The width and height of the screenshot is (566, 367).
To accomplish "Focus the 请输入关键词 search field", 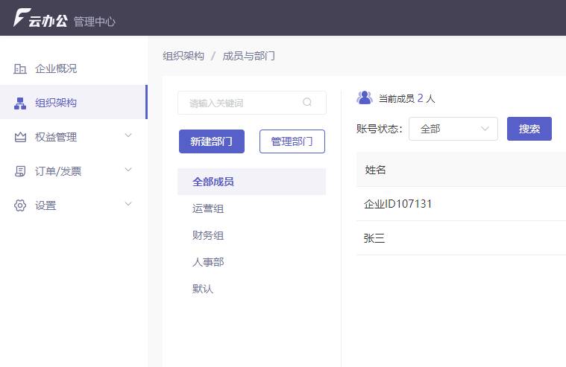I will [x=252, y=103].
